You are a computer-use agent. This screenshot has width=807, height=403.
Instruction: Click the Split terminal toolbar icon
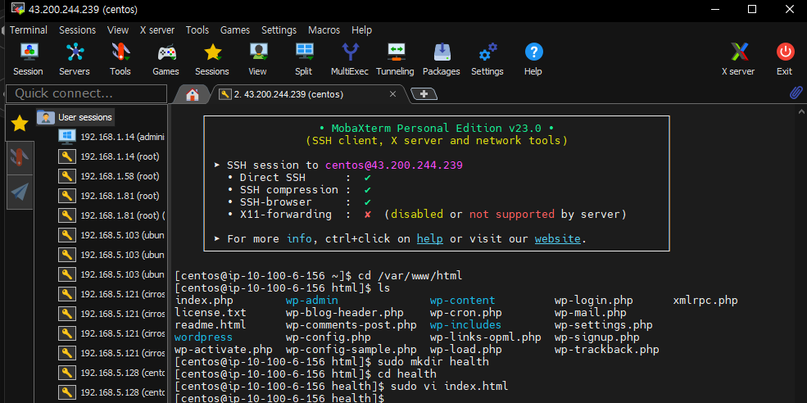[304, 59]
